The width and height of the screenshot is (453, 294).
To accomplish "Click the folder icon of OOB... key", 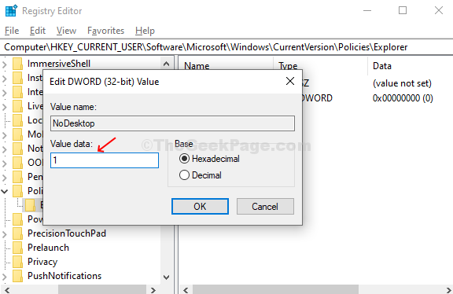I will [17, 163].
